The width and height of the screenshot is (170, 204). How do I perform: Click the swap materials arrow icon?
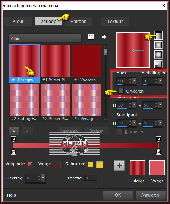pyautogui.click(x=104, y=37)
